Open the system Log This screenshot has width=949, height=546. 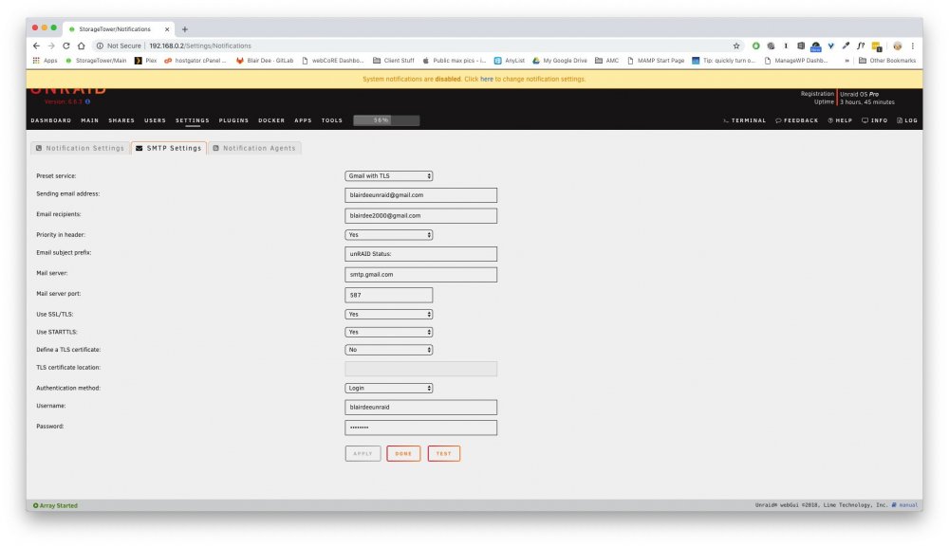pyautogui.click(x=907, y=120)
